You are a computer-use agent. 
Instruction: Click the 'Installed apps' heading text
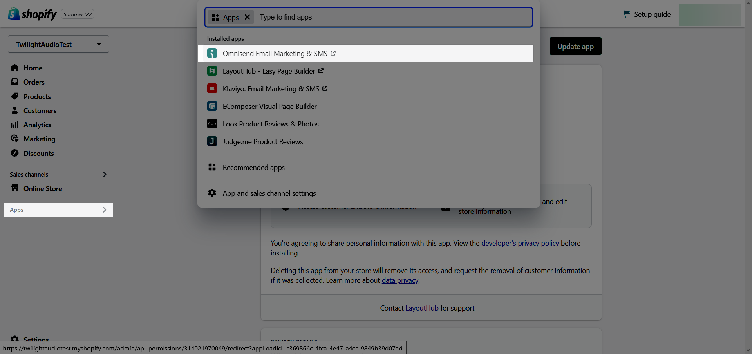tap(226, 38)
